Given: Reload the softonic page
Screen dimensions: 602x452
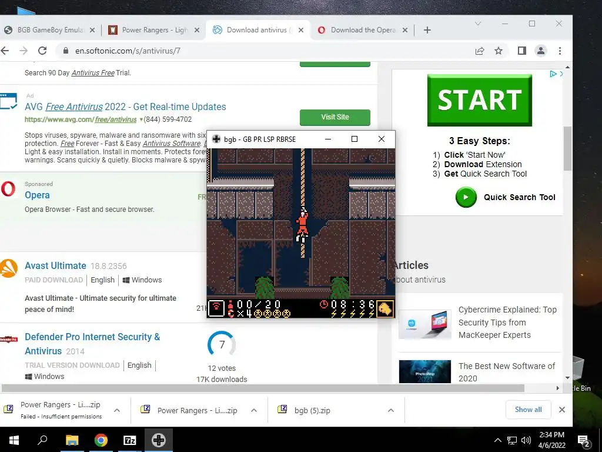Looking at the screenshot, I should [42, 51].
